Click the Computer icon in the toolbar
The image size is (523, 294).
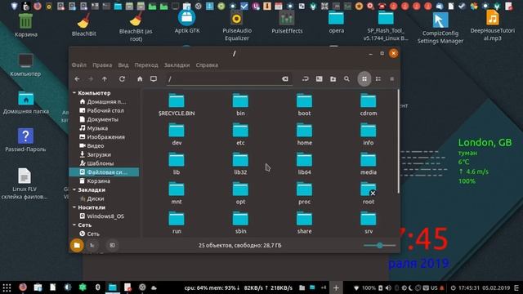pos(154,79)
